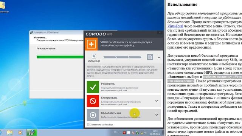Click the green checkmark Allow icon
The width and height of the screenshot is (242, 136).
tap(93, 87)
